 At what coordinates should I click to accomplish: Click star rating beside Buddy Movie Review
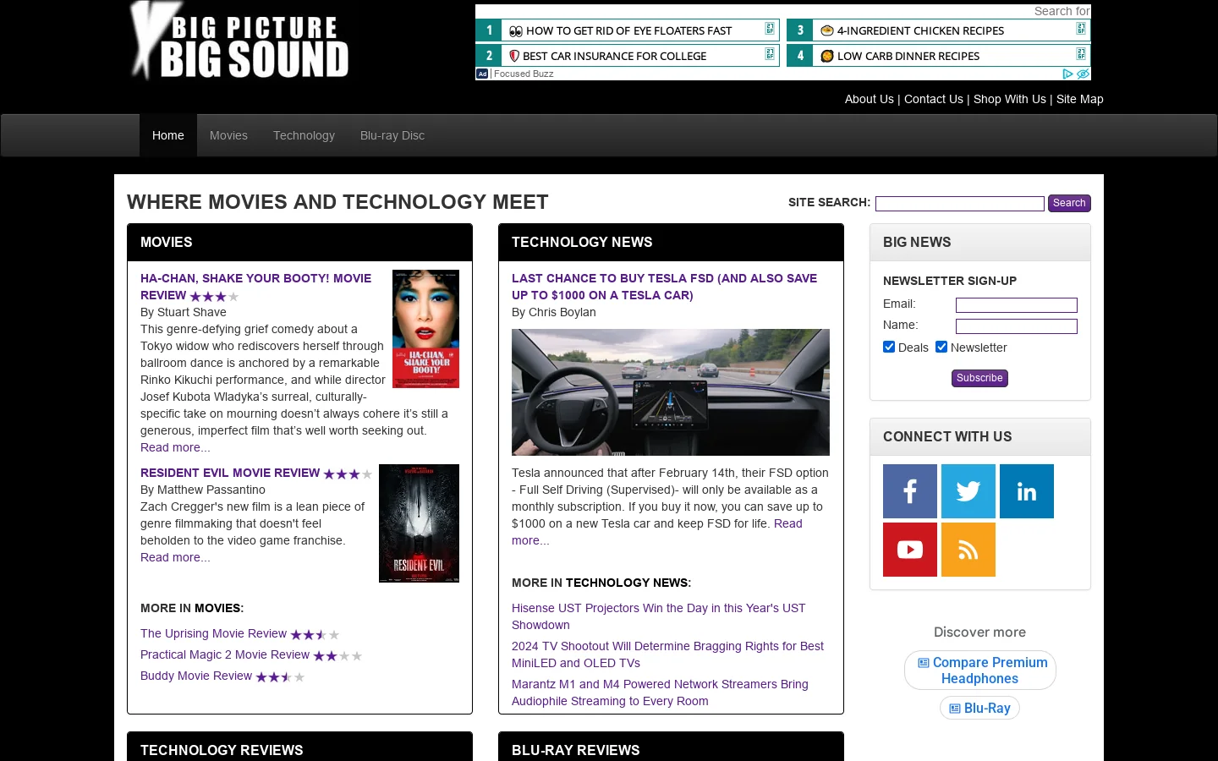click(280, 677)
